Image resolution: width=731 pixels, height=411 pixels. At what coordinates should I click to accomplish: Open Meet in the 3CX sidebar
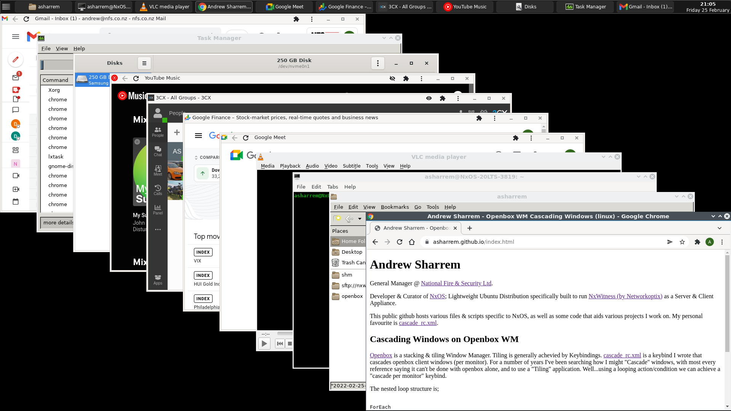click(x=158, y=171)
